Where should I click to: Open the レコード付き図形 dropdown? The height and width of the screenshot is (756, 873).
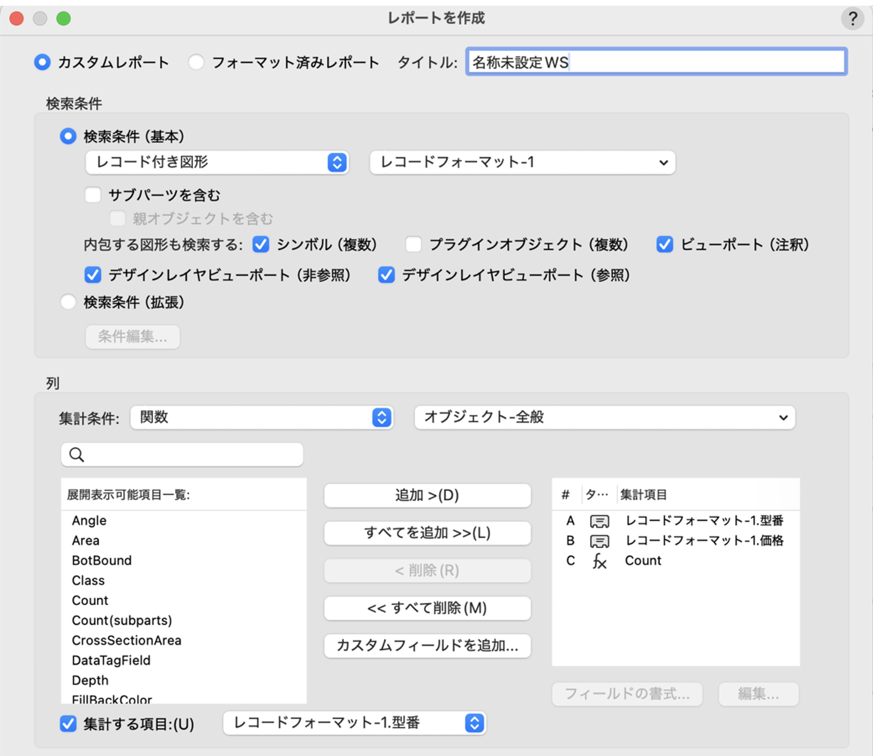tap(217, 162)
